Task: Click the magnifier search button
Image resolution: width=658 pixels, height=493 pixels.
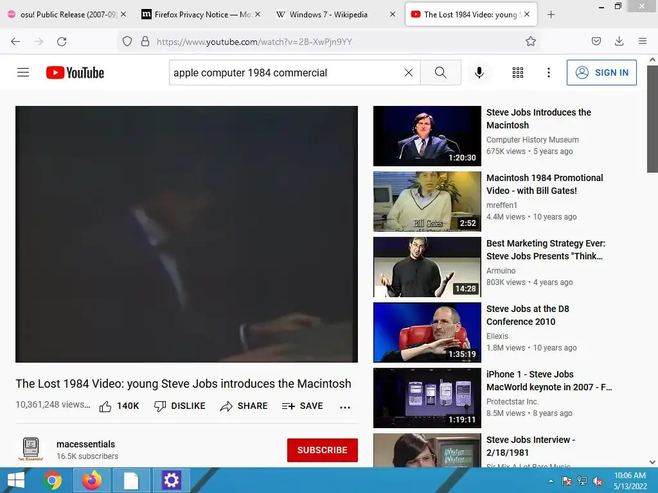Action: 441,73
